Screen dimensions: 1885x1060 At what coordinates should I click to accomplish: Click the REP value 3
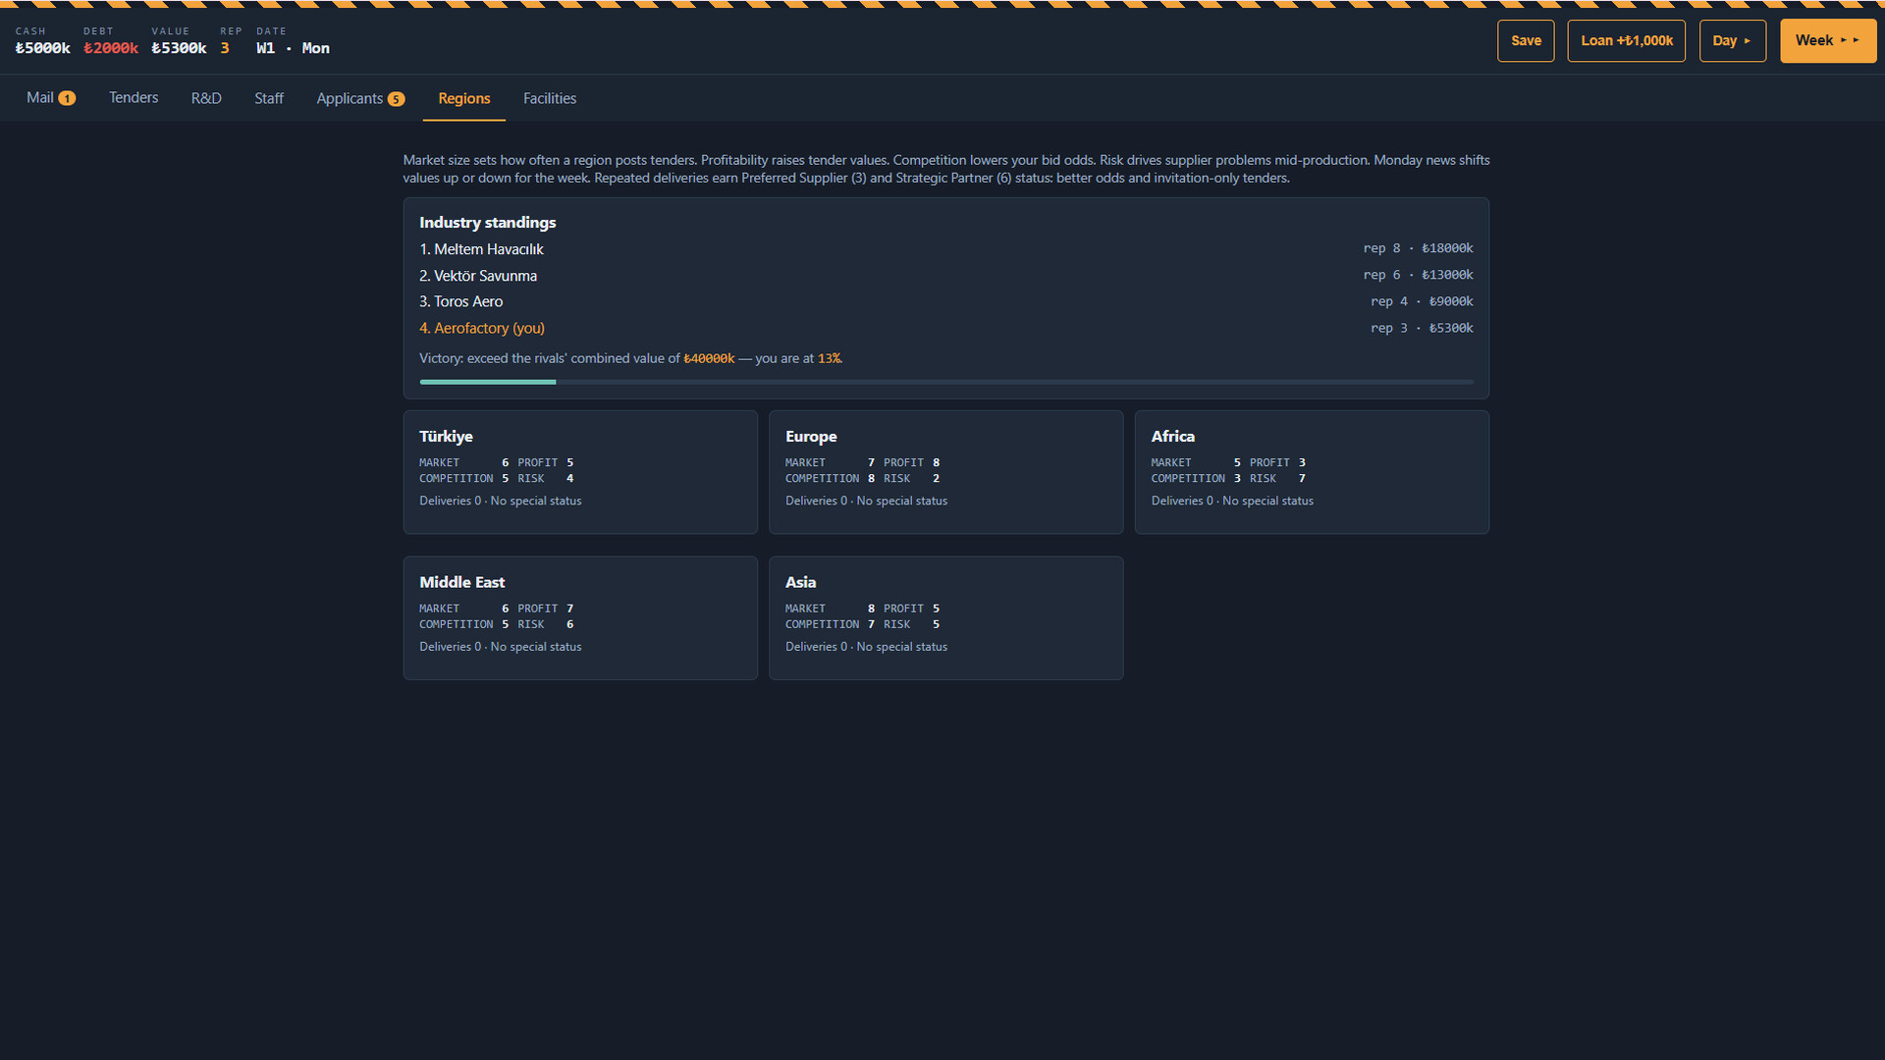(x=225, y=48)
